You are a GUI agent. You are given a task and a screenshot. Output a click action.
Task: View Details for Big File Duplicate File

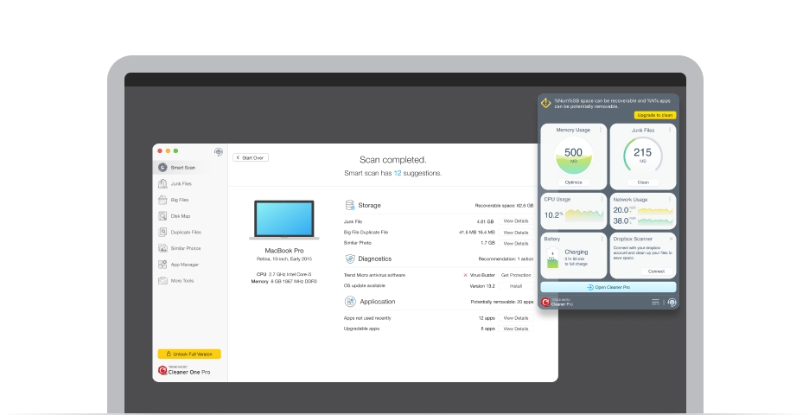point(516,233)
